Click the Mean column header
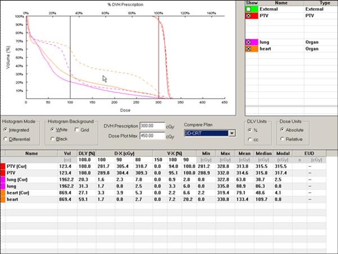 pyautogui.click(x=244, y=153)
